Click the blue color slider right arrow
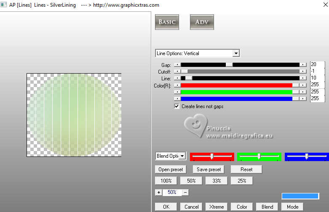Screen dimensions: 329x212 pos(303,99)
